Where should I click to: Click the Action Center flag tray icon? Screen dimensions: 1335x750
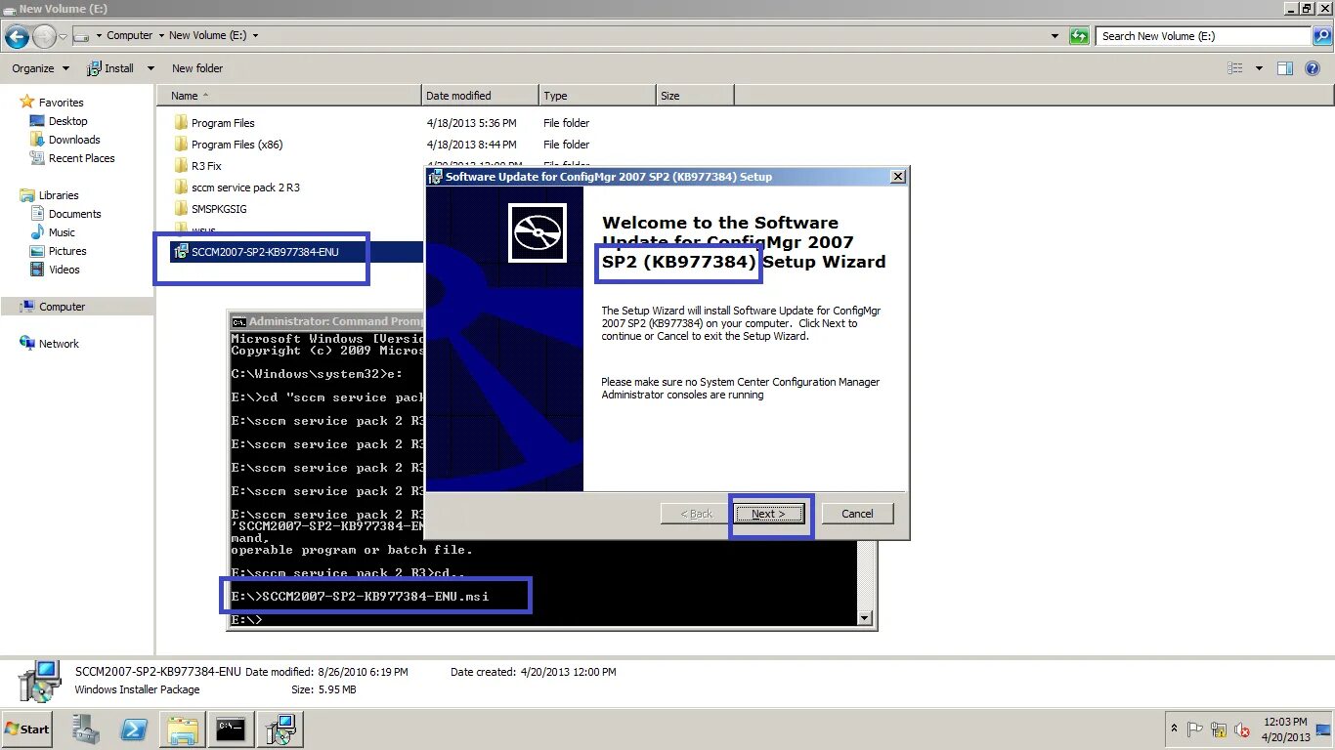(1195, 729)
